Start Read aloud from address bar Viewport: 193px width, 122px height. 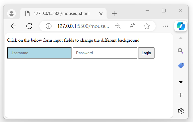click(x=132, y=26)
